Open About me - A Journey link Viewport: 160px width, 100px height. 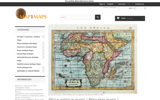(x=26, y=87)
